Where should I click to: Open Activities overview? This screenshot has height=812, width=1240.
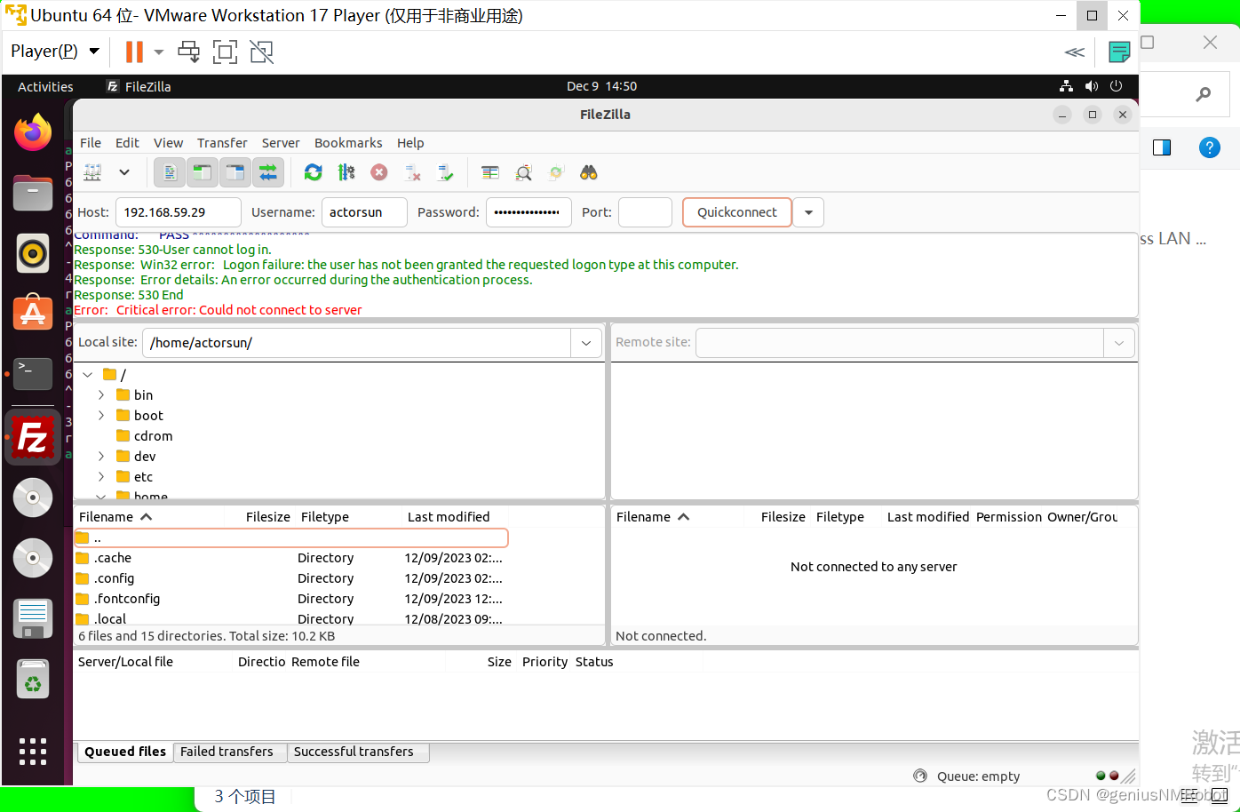tap(45, 86)
